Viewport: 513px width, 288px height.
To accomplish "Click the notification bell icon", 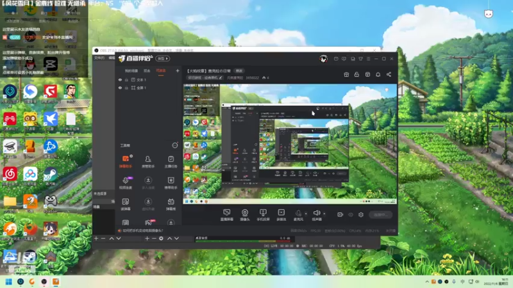I will pyautogui.click(x=378, y=74).
